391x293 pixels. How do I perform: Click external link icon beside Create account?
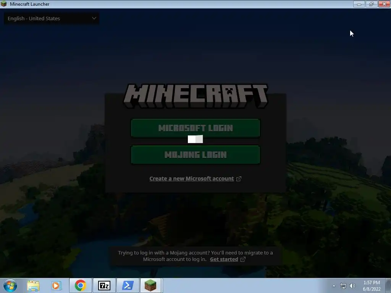(239, 179)
